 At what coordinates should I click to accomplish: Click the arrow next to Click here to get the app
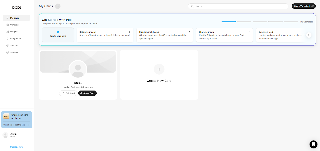coord(29,125)
